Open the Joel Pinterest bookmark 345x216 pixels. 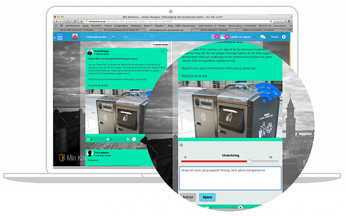click(x=73, y=26)
